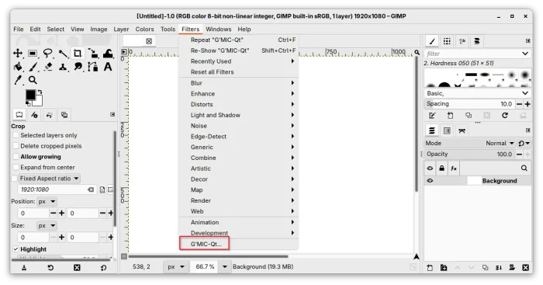Open the brush filter dropdown arrow
Screen dimensions: 543x285
(525, 54)
